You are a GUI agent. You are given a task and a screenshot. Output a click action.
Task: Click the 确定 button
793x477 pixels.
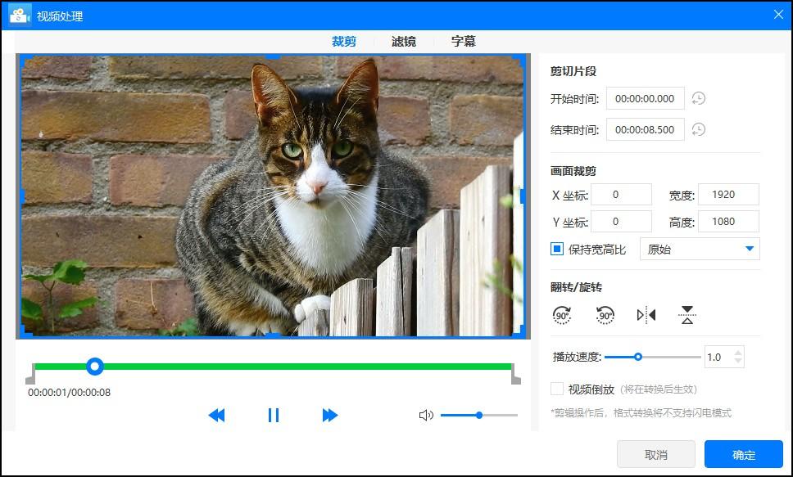pyautogui.click(x=744, y=454)
